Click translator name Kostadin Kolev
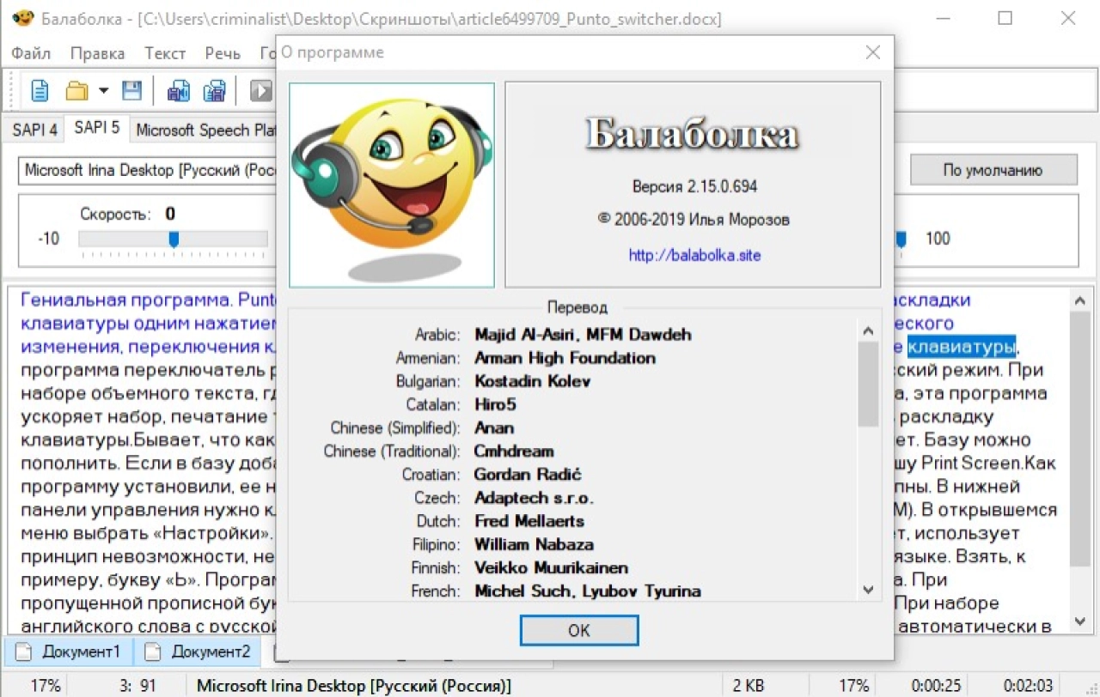The height and width of the screenshot is (697, 1100). 533,381
